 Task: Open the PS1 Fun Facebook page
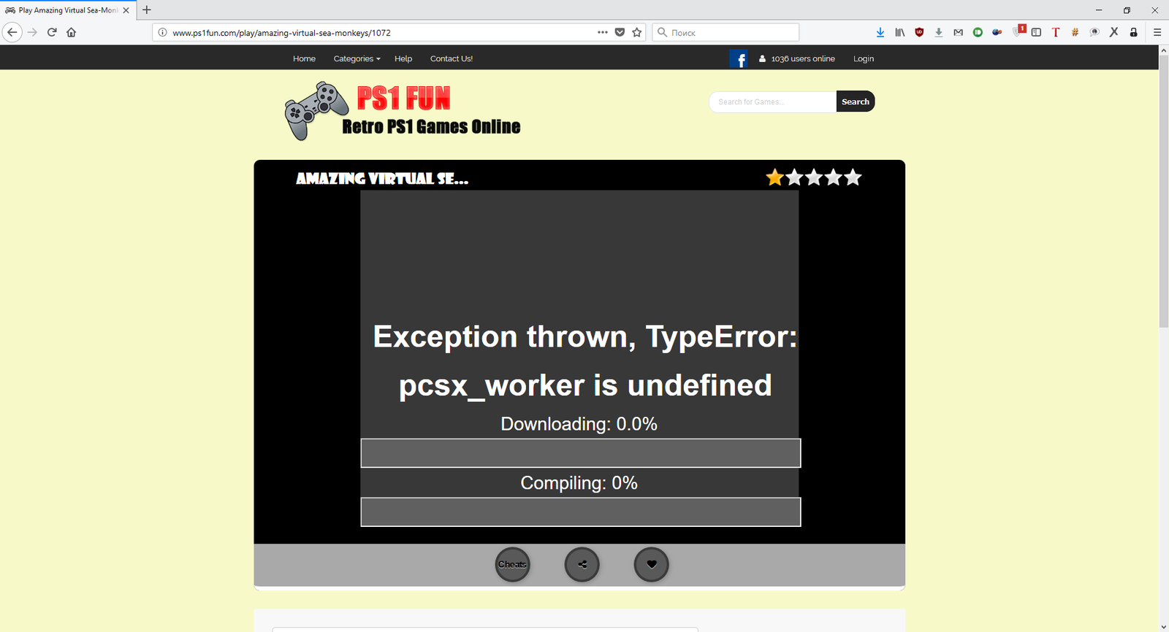point(738,59)
